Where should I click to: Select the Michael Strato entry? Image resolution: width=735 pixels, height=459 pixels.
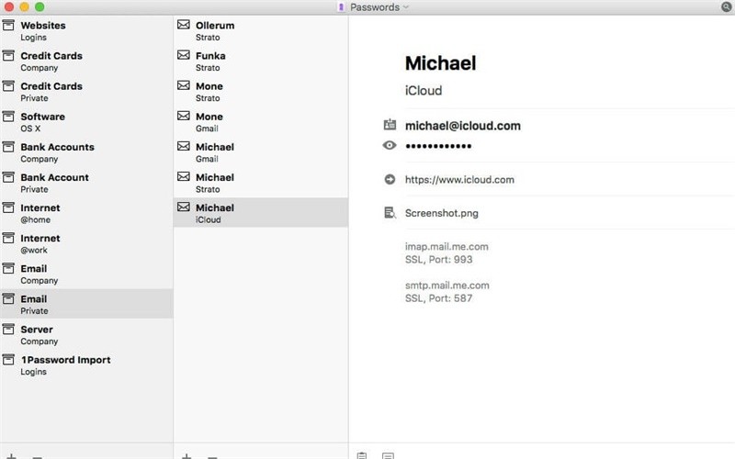tap(261, 183)
